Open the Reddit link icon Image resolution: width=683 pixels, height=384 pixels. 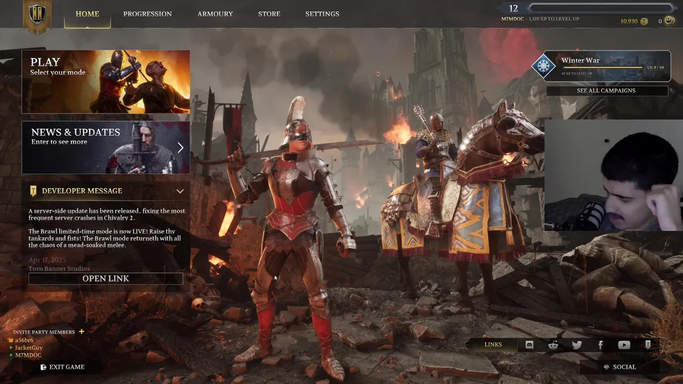click(x=553, y=345)
